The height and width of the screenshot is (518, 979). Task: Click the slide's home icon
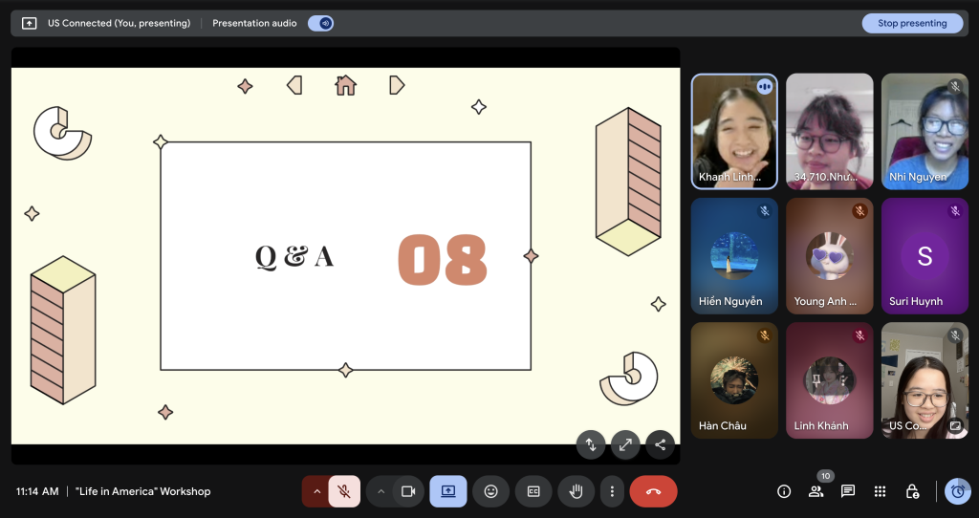[x=345, y=85]
